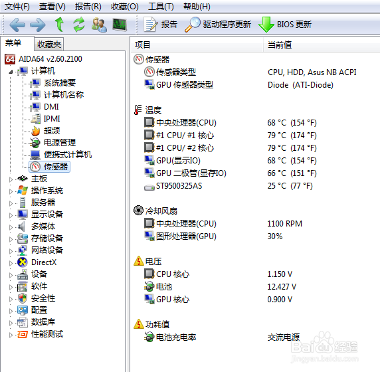Viewport: 380px width, 372px height.
Task: Expand the 配置 tree node
Action: [x=11, y=311]
